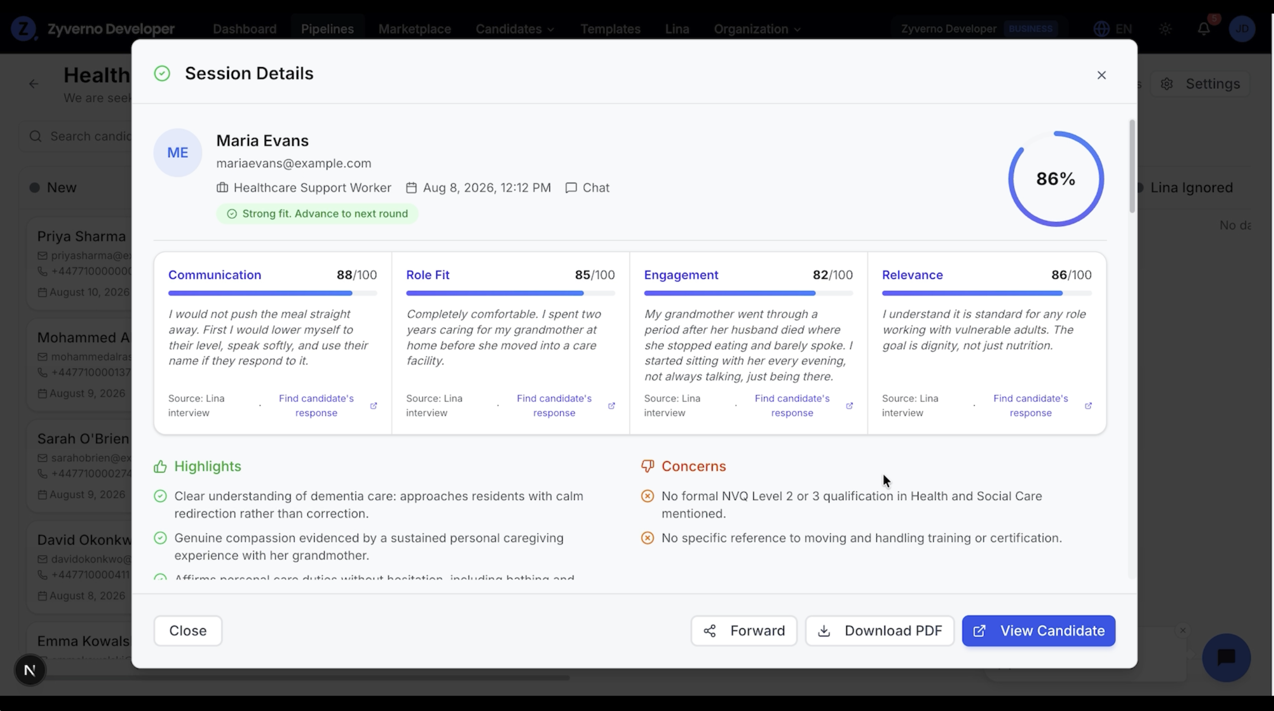This screenshot has width=1274, height=711.
Task: Open Find candidate's response link under Communication
Action: point(316,405)
